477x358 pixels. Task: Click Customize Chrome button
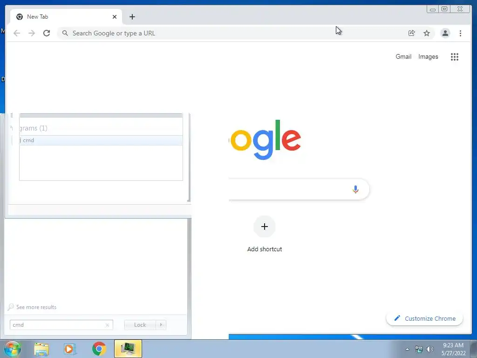pos(425,318)
